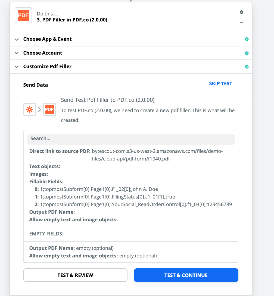Open the help question mark icon

click(241, 12)
